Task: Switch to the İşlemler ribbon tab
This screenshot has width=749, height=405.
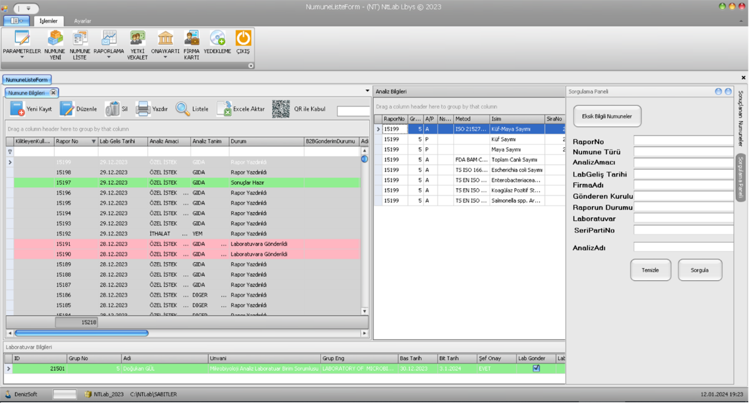Action: pos(49,21)
